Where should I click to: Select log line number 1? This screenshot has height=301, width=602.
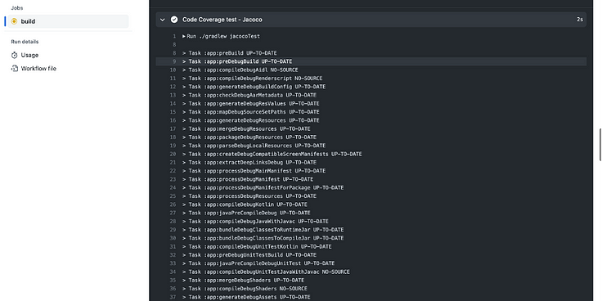tap(174, 37)
